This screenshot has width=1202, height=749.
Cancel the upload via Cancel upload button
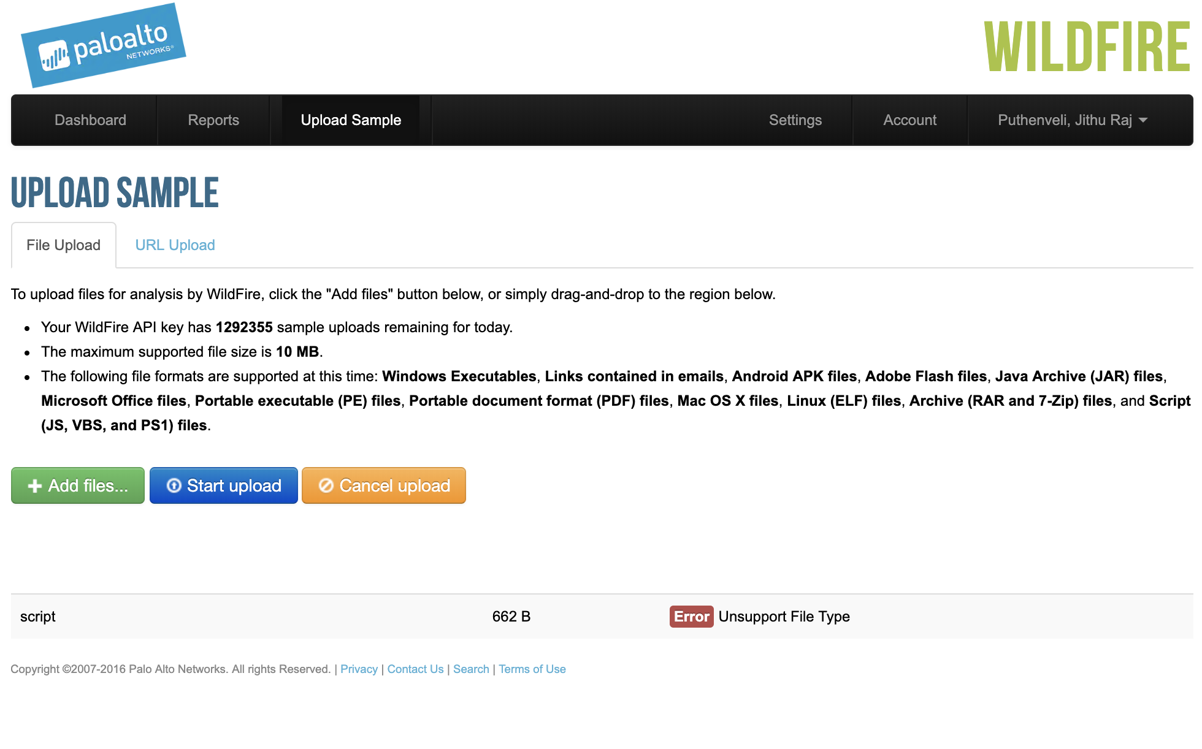pos(383,485)
